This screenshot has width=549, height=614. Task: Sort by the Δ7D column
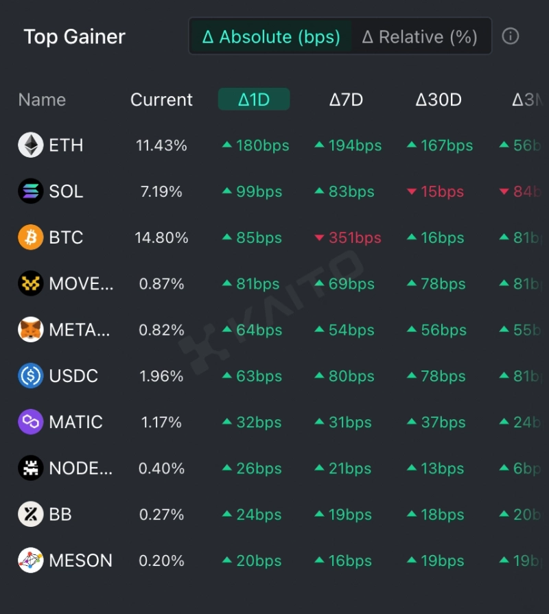point(346,99)
